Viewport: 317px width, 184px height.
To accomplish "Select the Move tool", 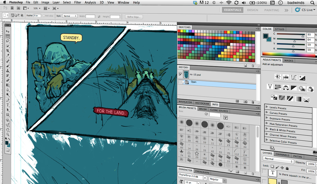I will (x=8, y=31).
